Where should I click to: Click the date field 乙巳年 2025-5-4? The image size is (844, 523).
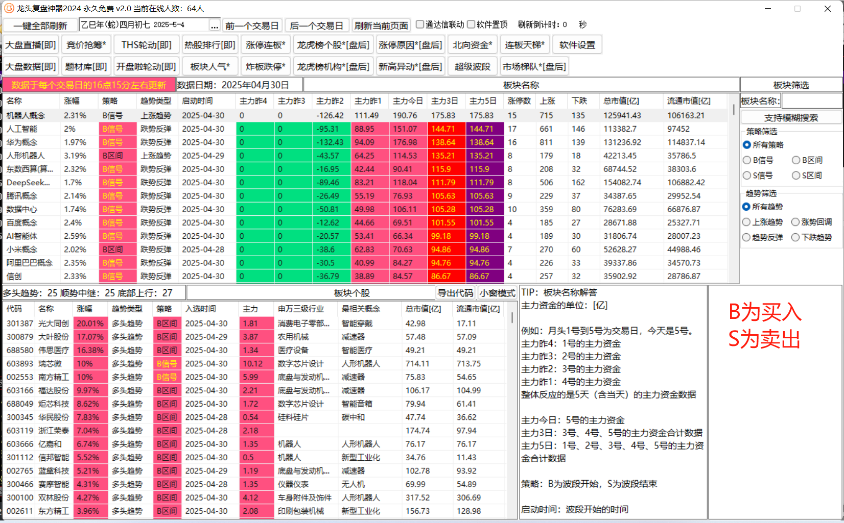144,25
